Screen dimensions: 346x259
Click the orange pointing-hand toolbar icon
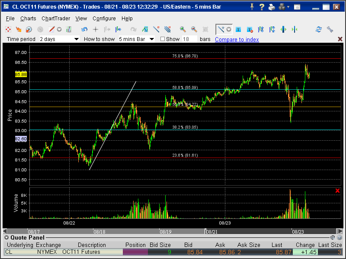point(19,29)
